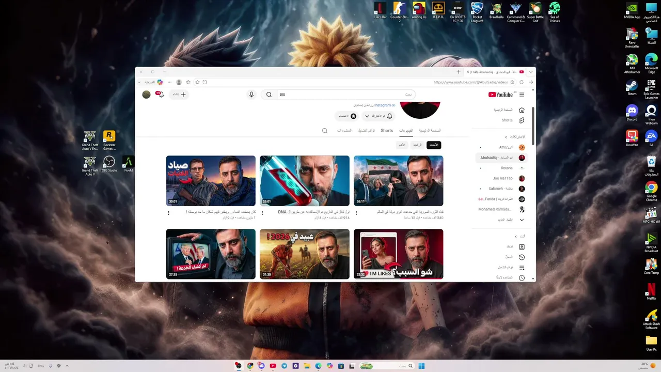
Task: Open Telegram from the taskbar
Action: click(284, 366)
